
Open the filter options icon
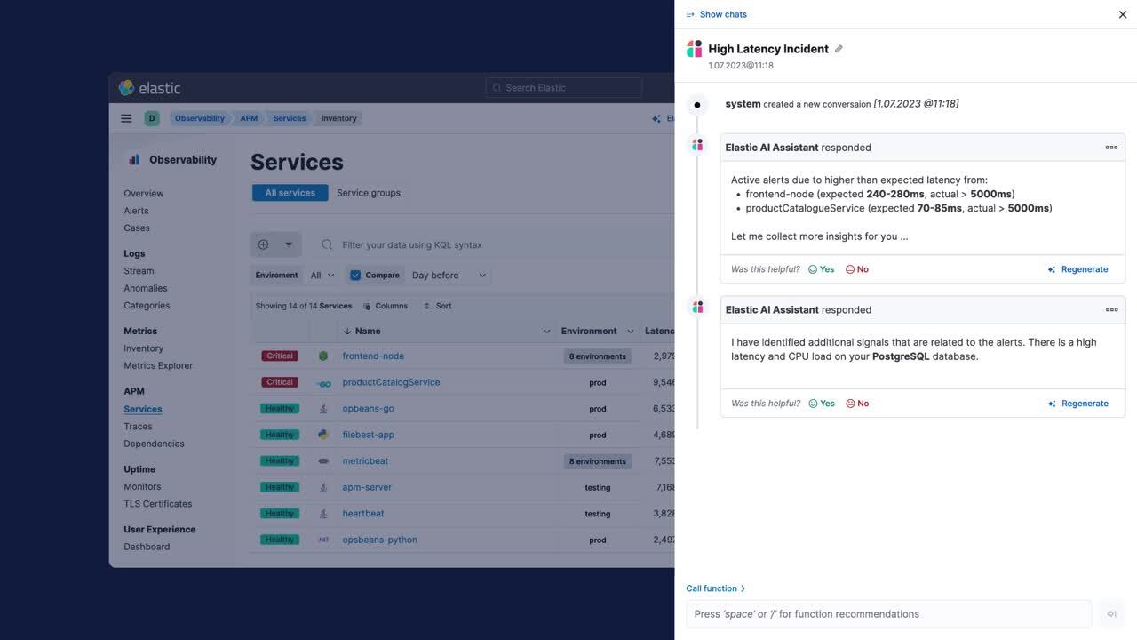[289, 244]
